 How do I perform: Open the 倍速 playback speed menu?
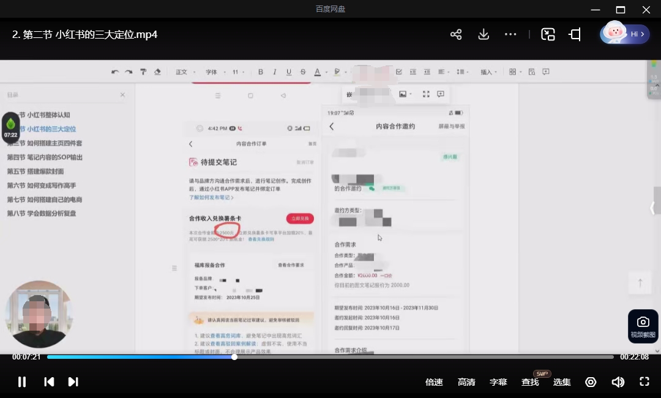coord(434,382)
